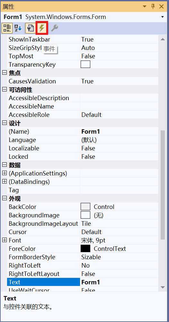
Task: Open the Events lightning bolt icon
Action: [x=42, y=28]
